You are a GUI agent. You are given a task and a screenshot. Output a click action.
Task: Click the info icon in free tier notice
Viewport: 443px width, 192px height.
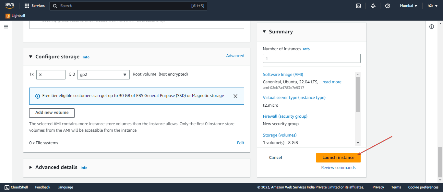tap(37, 96)
